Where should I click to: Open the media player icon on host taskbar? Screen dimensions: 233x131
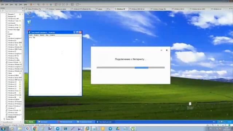[12, 128]
